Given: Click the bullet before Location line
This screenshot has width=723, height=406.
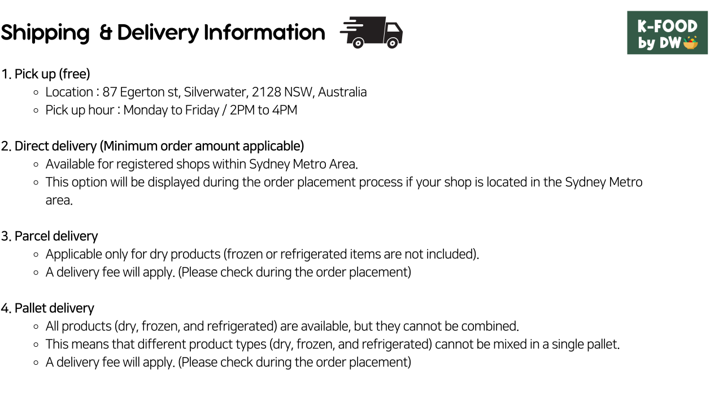Looking at the screenshot, I should coord(36,92).
